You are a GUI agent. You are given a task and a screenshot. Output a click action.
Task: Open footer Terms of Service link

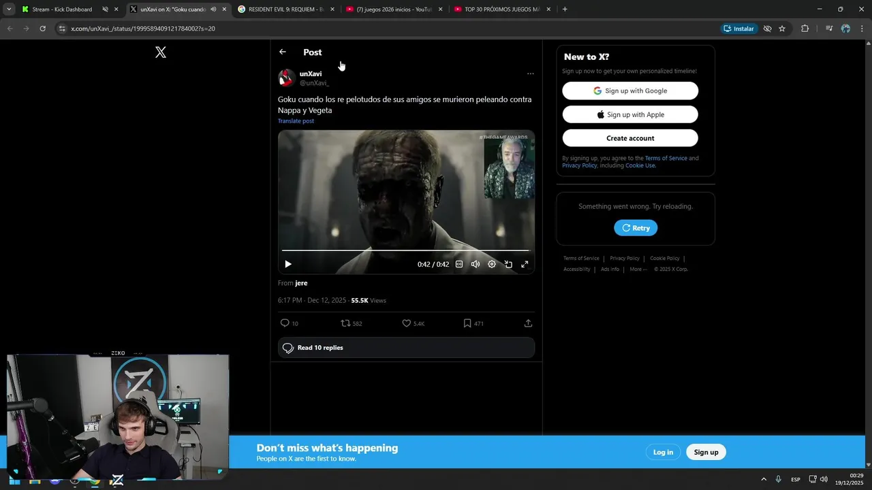pos(581,259)
